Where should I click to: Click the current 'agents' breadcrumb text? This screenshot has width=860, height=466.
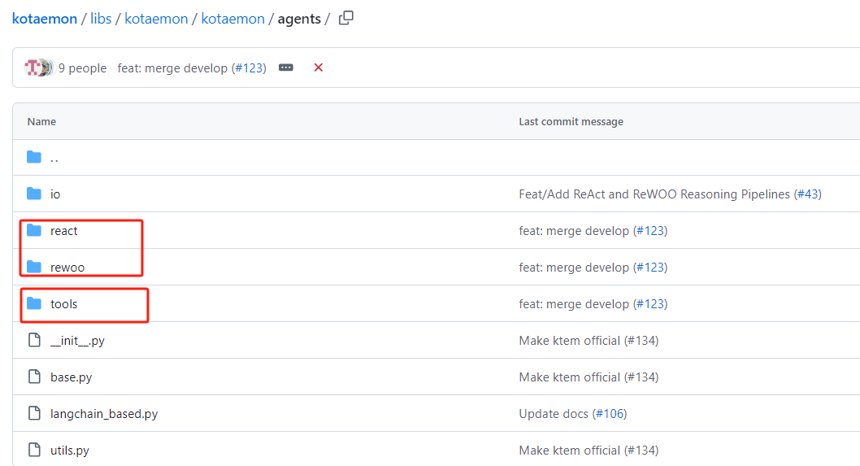click(x=299, y=19)
